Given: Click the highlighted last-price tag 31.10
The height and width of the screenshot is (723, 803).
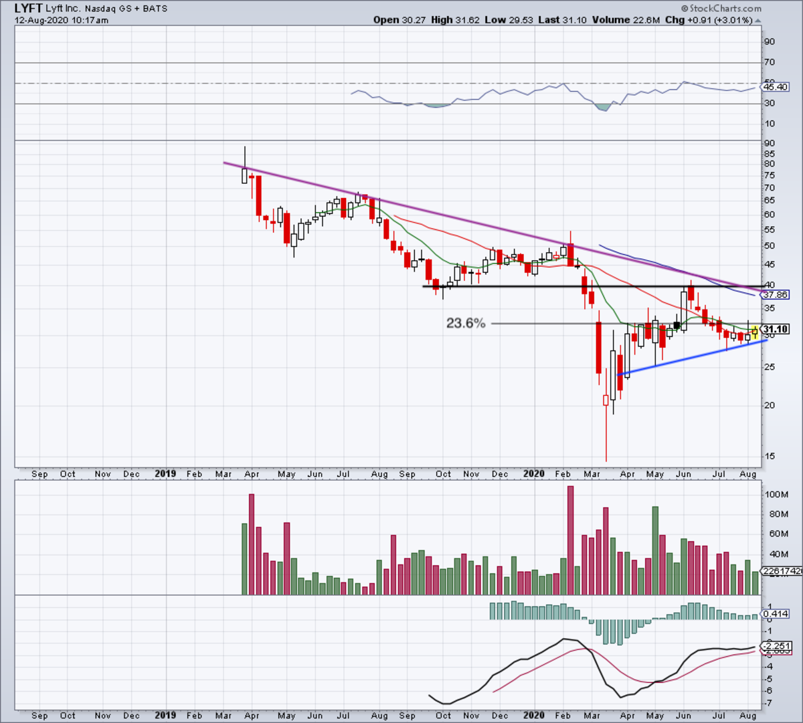Looking at the screenshot, I should [x=775, y=329].
